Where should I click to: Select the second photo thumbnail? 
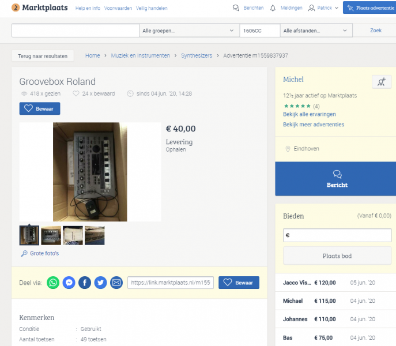tap(51, 235)
